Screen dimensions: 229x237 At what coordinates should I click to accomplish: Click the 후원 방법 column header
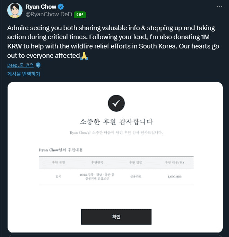pos(135,162)
